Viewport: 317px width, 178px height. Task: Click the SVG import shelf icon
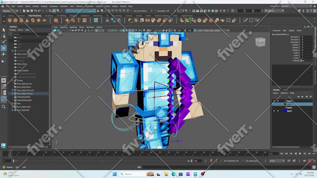(84, 20)
